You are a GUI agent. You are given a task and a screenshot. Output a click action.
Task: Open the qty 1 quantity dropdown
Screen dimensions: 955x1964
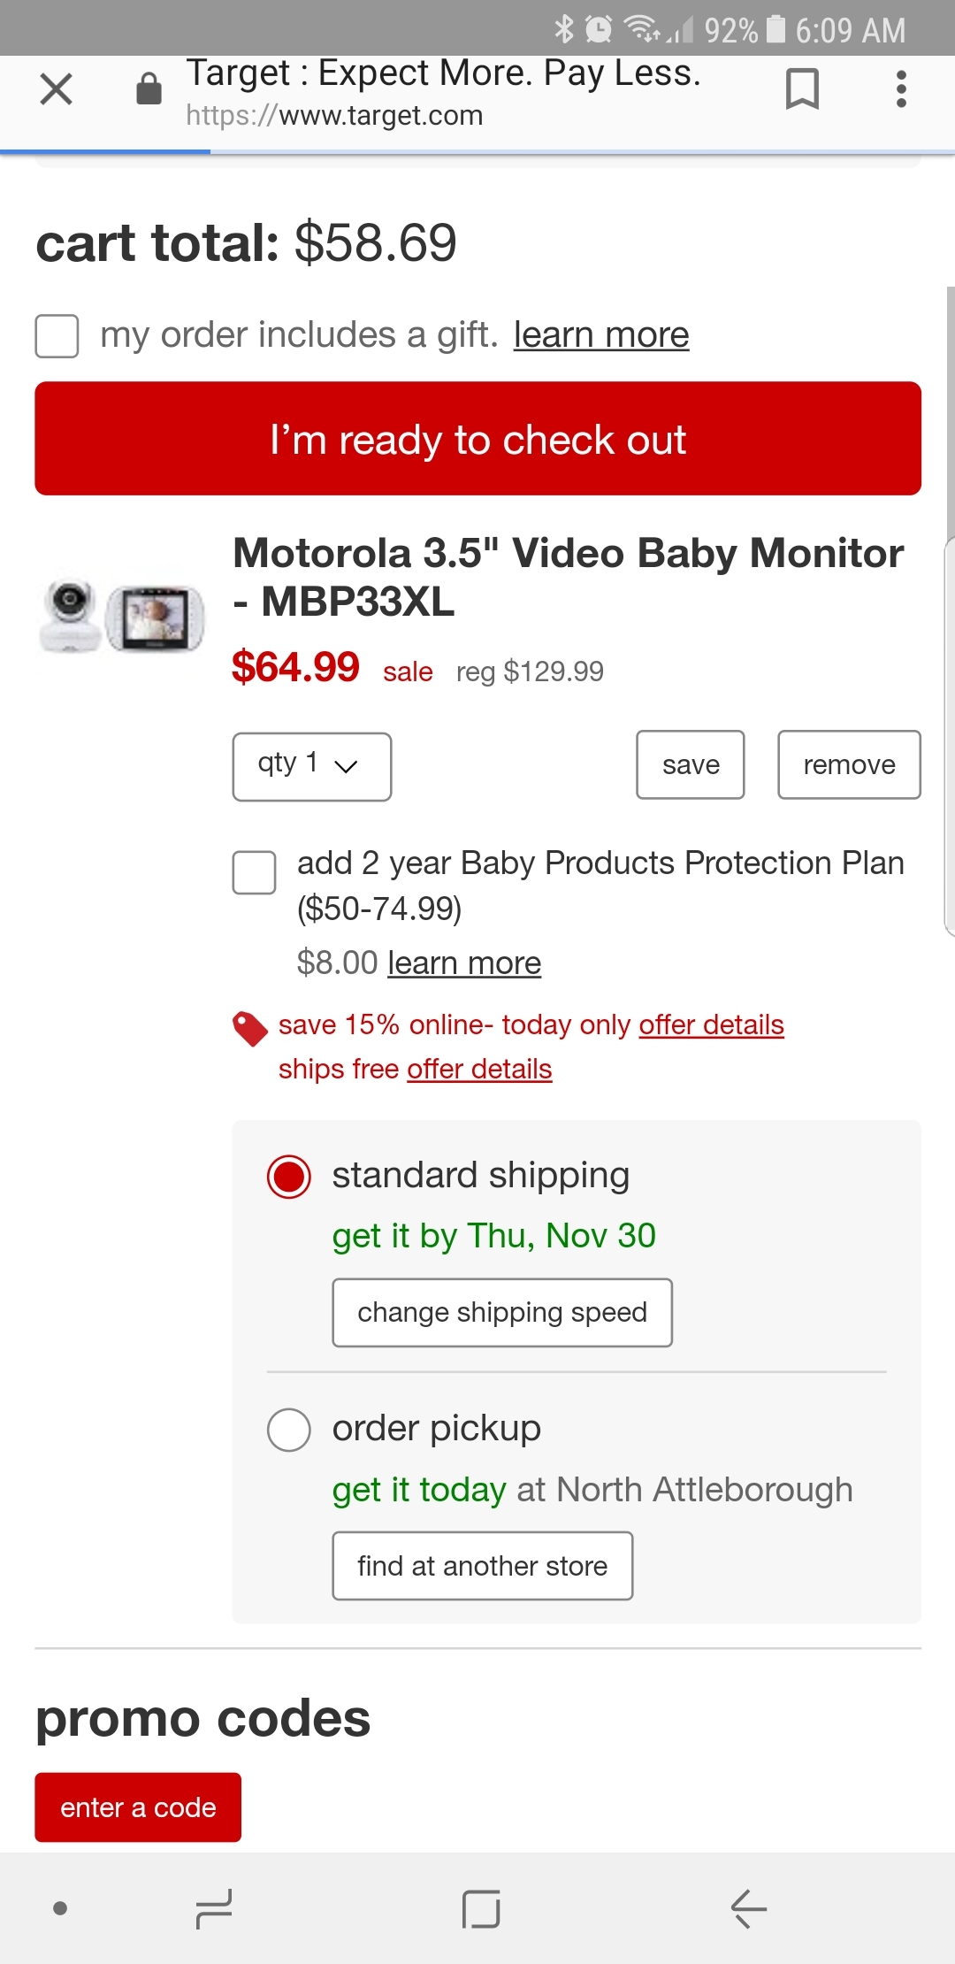coord(312,766)
